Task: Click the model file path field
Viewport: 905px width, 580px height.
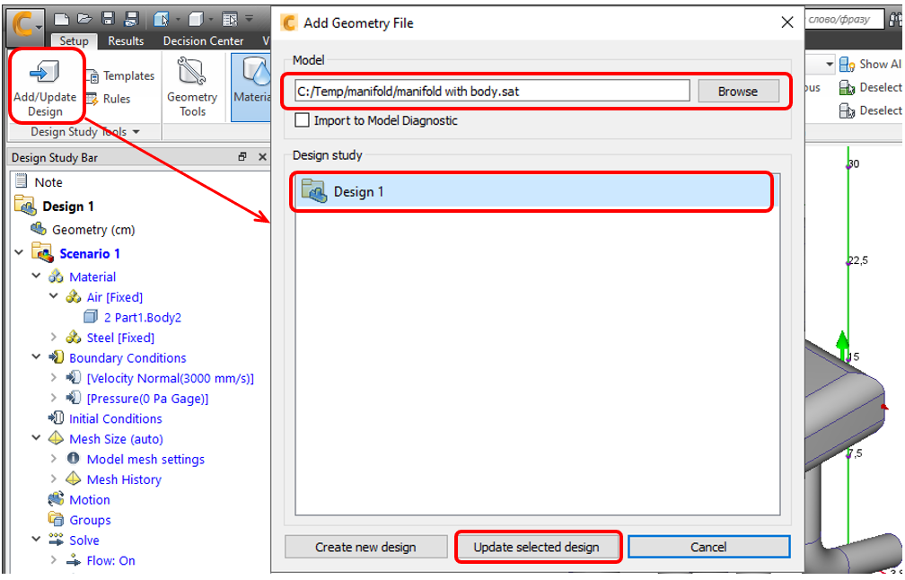Action: (x=492, y=92)
